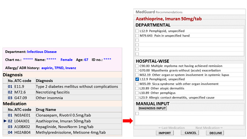The height and width of the screenshot is (139, 247).
Task: Go to Last Medication link
Action: click(x=171, y=128)
